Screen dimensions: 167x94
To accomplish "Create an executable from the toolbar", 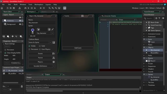I will coord(20,8).
